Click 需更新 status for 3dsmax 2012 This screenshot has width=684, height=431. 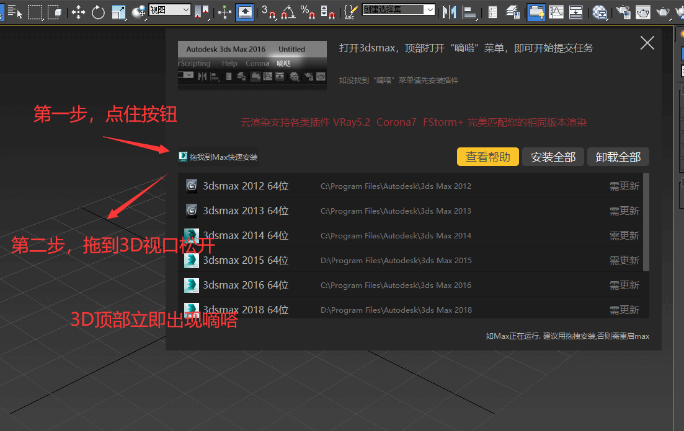(624, 186)
